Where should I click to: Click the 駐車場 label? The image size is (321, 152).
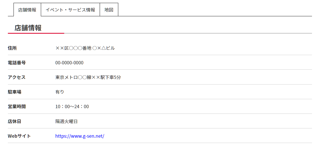tap(15, 92)
